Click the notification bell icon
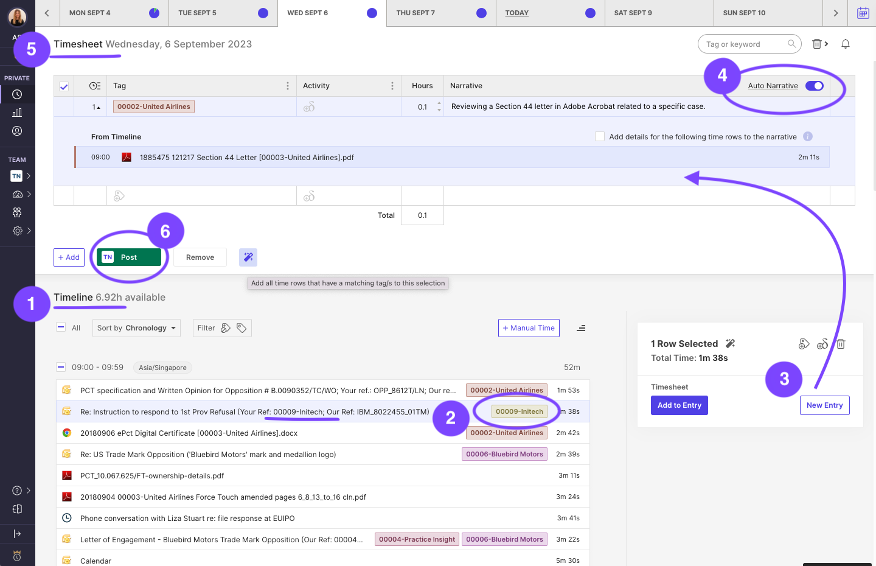The image size is (876, 566). (846, 43)
